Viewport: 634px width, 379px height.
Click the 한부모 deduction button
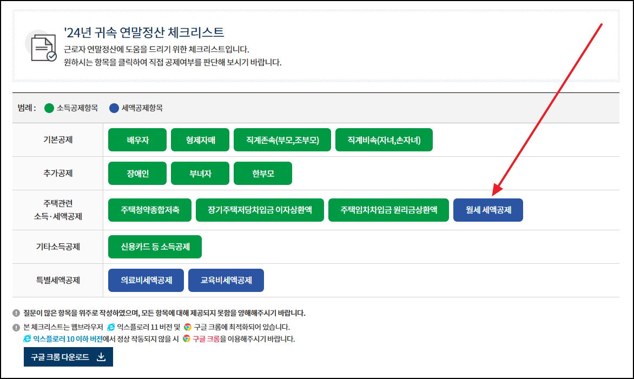click(263, 173)
